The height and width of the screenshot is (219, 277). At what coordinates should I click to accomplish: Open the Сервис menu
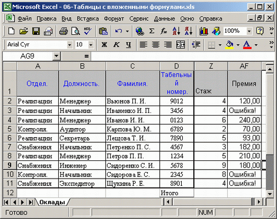139,18
